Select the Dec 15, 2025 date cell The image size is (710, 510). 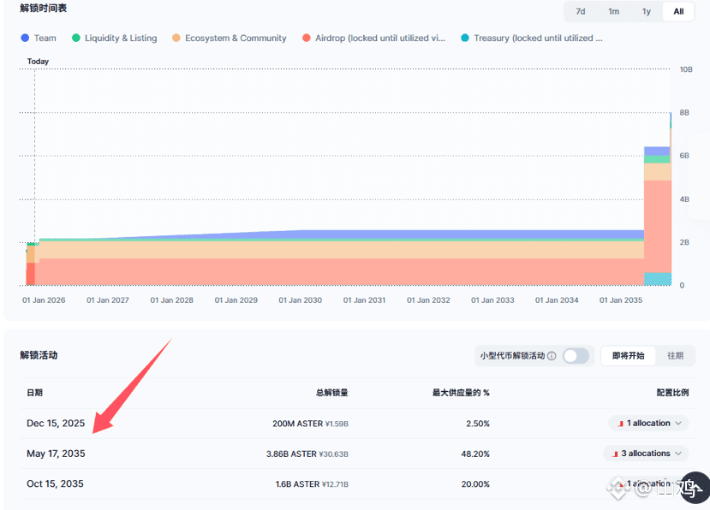point(56,423)
